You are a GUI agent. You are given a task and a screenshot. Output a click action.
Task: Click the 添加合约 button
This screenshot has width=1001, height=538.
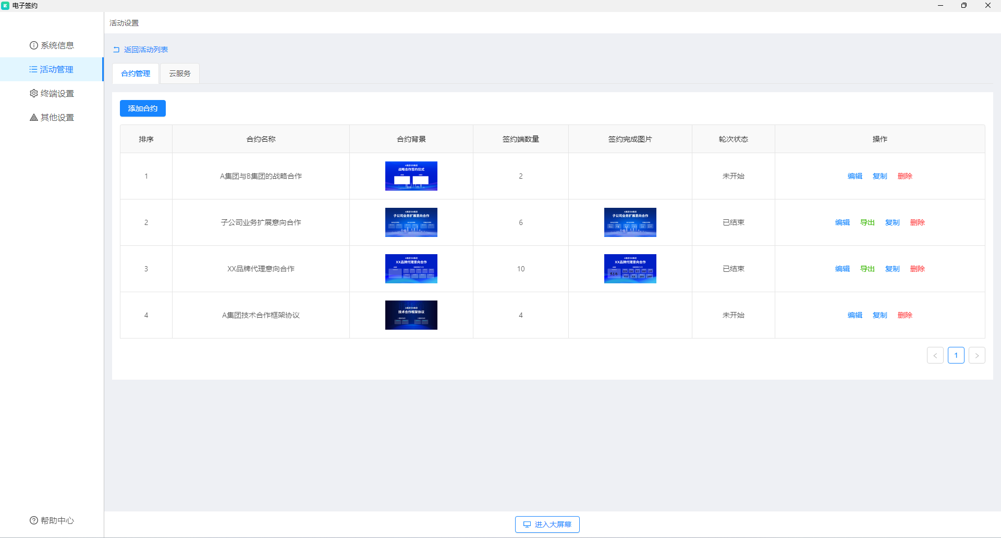[x=143, y=108]
